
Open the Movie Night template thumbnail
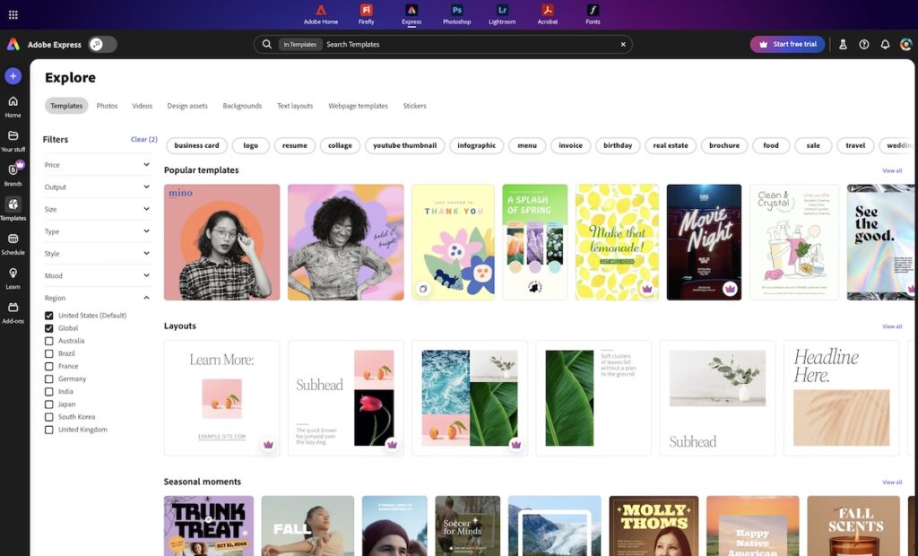(705, 242)
